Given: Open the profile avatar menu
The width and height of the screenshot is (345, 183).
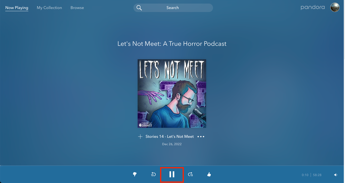Looking at the screenshot, I should click(x=335, y=7).
